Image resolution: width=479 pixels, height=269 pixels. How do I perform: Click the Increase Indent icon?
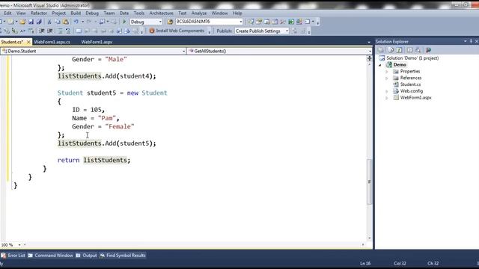click(50, 31)
